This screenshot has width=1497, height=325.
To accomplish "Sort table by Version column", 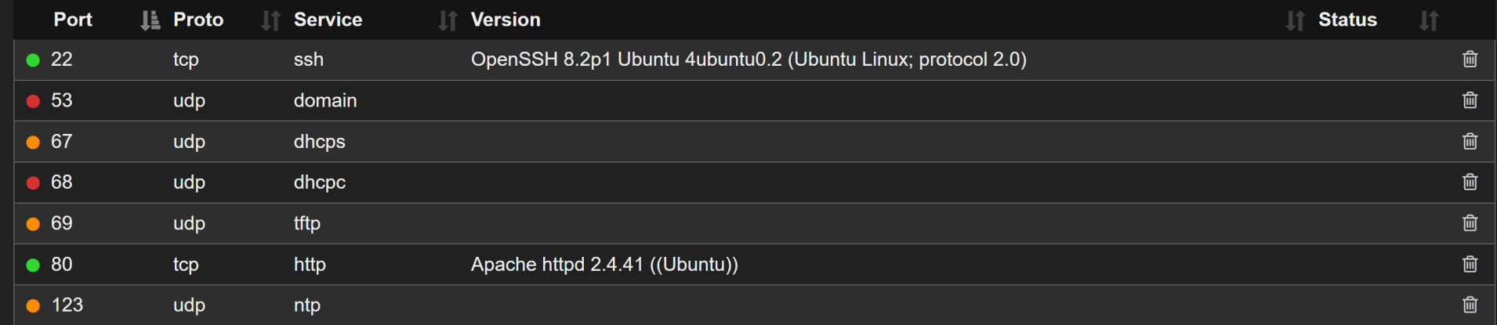I will [1295, 20].
